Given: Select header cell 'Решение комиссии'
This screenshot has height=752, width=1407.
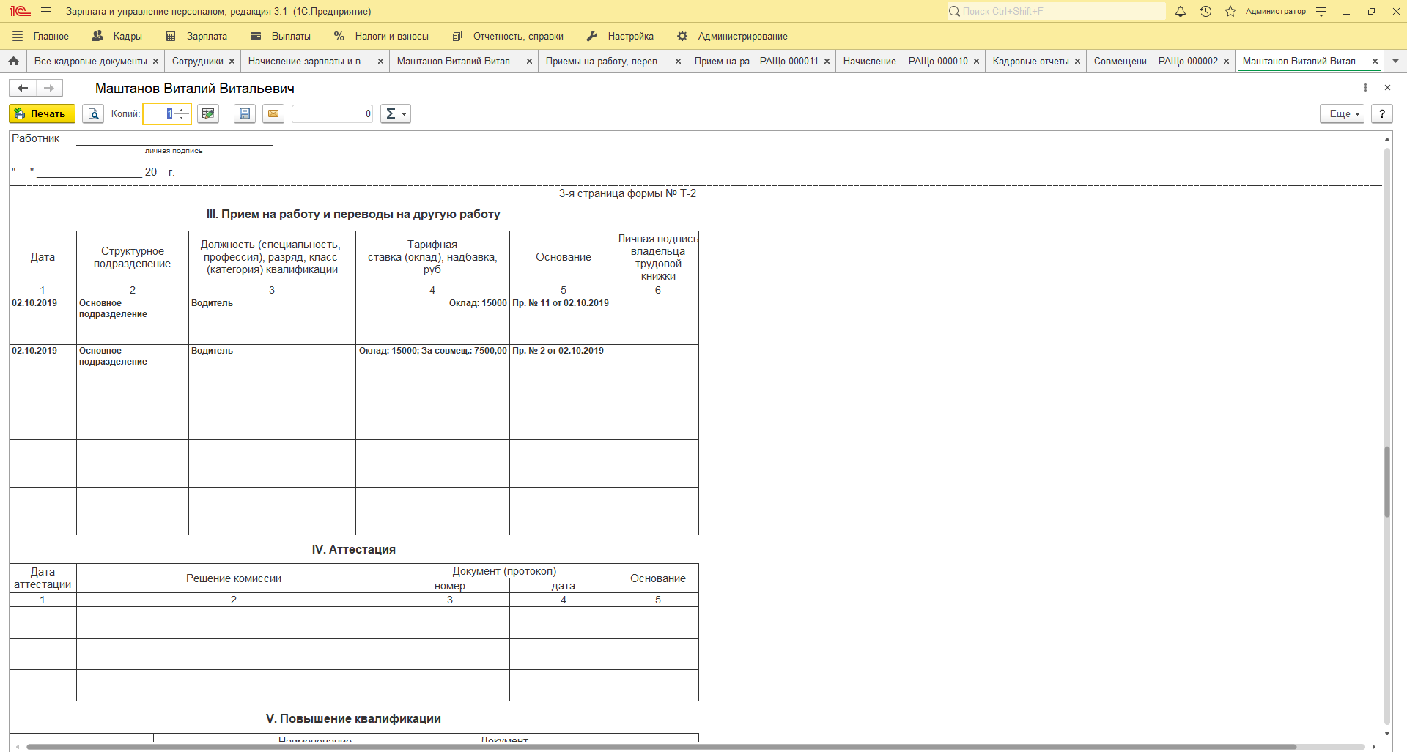Looking at the screenshot, I should (234, 578).
